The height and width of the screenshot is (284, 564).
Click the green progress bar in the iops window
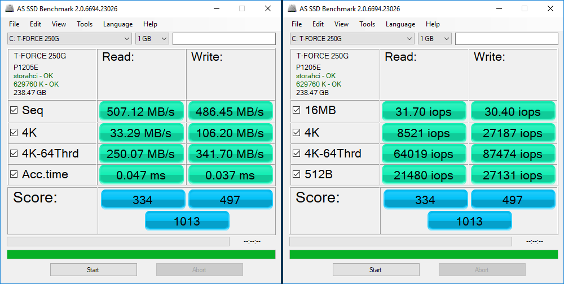click(x=424, y=255)
